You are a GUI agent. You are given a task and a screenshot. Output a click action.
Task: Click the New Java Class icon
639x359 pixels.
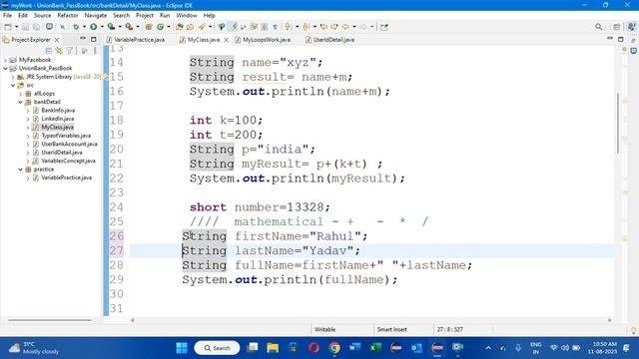pos(160,27)
